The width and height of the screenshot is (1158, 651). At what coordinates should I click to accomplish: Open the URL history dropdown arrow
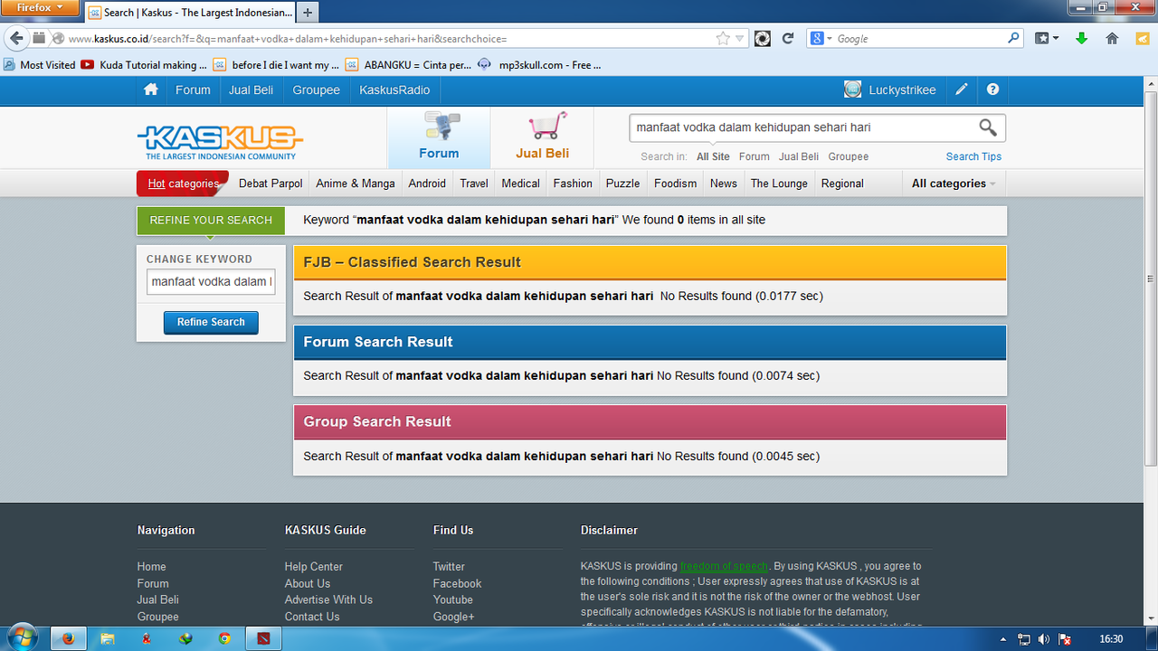coord(740,39)
